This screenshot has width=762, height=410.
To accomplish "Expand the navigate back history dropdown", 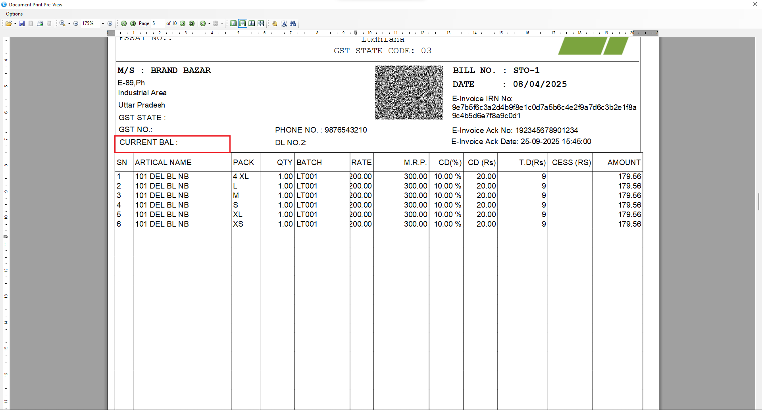I will pyautogui.click(x=209, y=23).
